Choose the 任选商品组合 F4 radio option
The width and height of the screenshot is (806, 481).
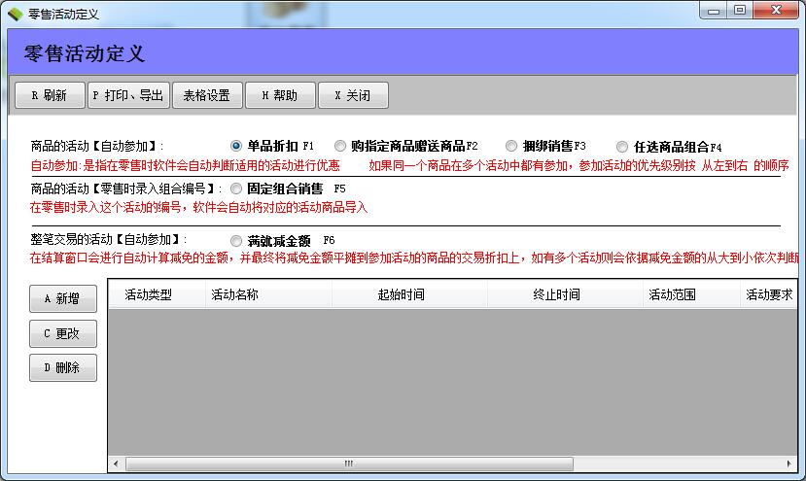[622, 147]
